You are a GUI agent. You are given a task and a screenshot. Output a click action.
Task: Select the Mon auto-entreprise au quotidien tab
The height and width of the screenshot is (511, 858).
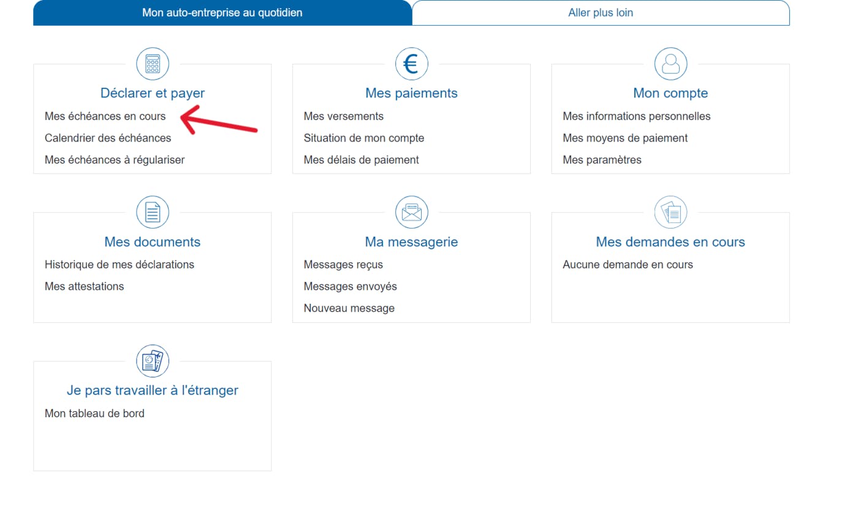pos(222,12)
